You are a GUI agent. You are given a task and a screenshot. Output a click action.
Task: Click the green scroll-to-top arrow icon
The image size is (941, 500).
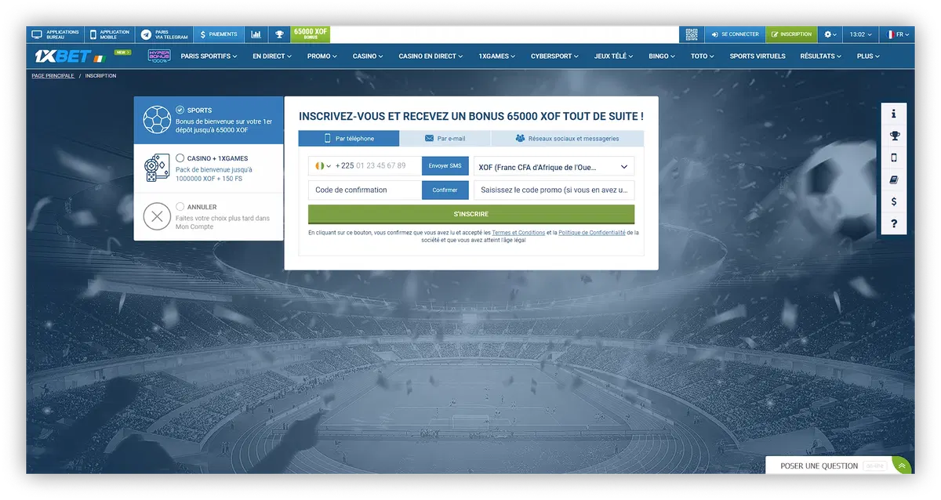tap(902, 466)
